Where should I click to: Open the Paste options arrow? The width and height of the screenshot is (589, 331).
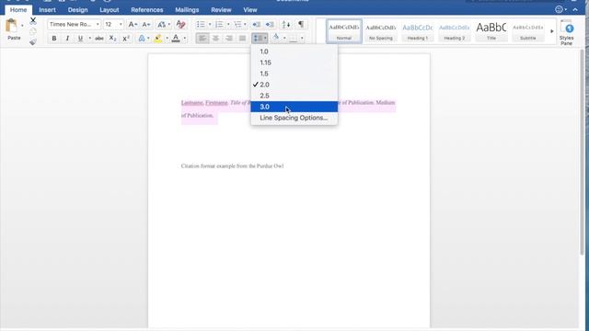pyautogui.click(x=22, y=26)
